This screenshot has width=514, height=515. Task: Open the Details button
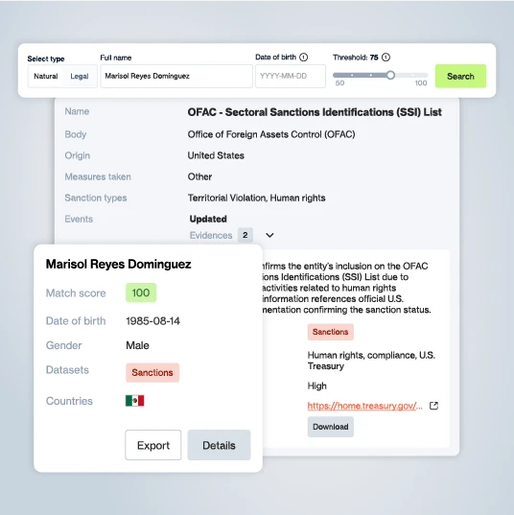[x=219, y=445]
